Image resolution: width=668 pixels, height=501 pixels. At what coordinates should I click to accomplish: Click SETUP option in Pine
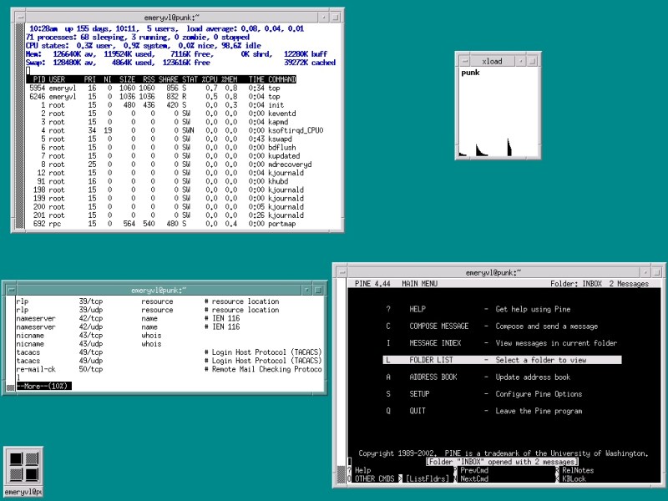[419, 393]
